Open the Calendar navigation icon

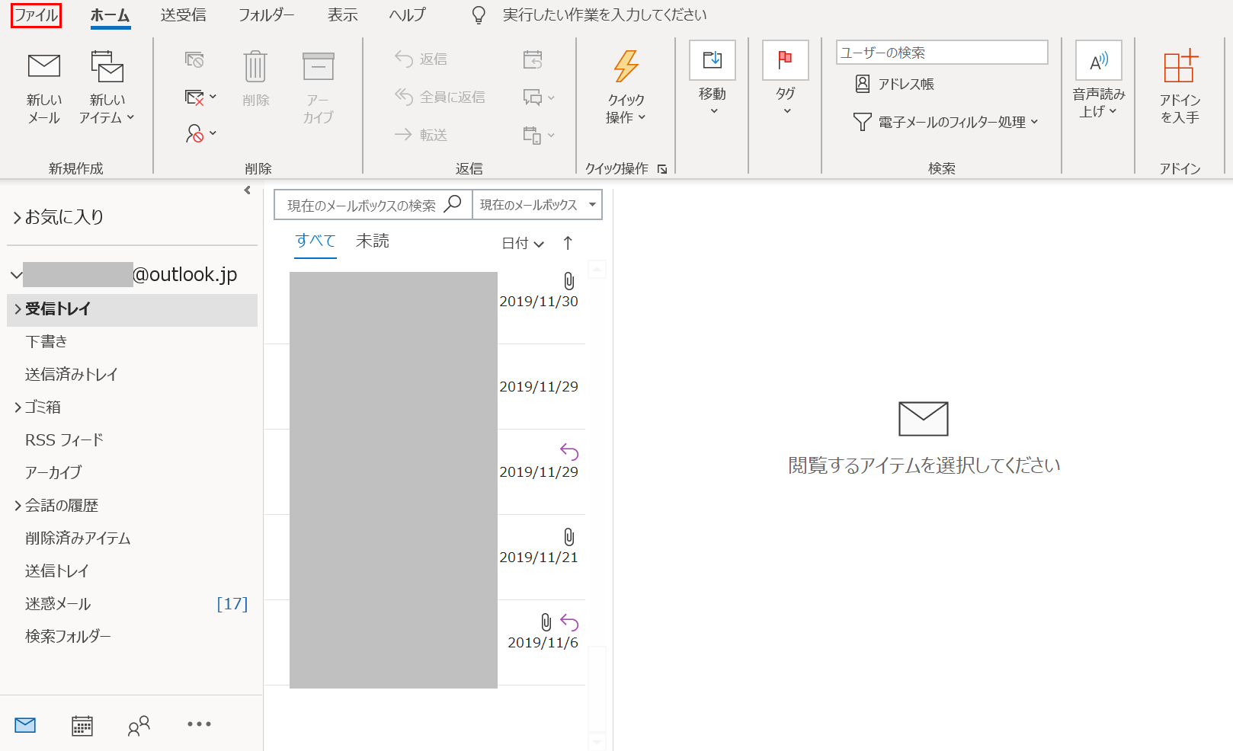click(x=82, y=725)
